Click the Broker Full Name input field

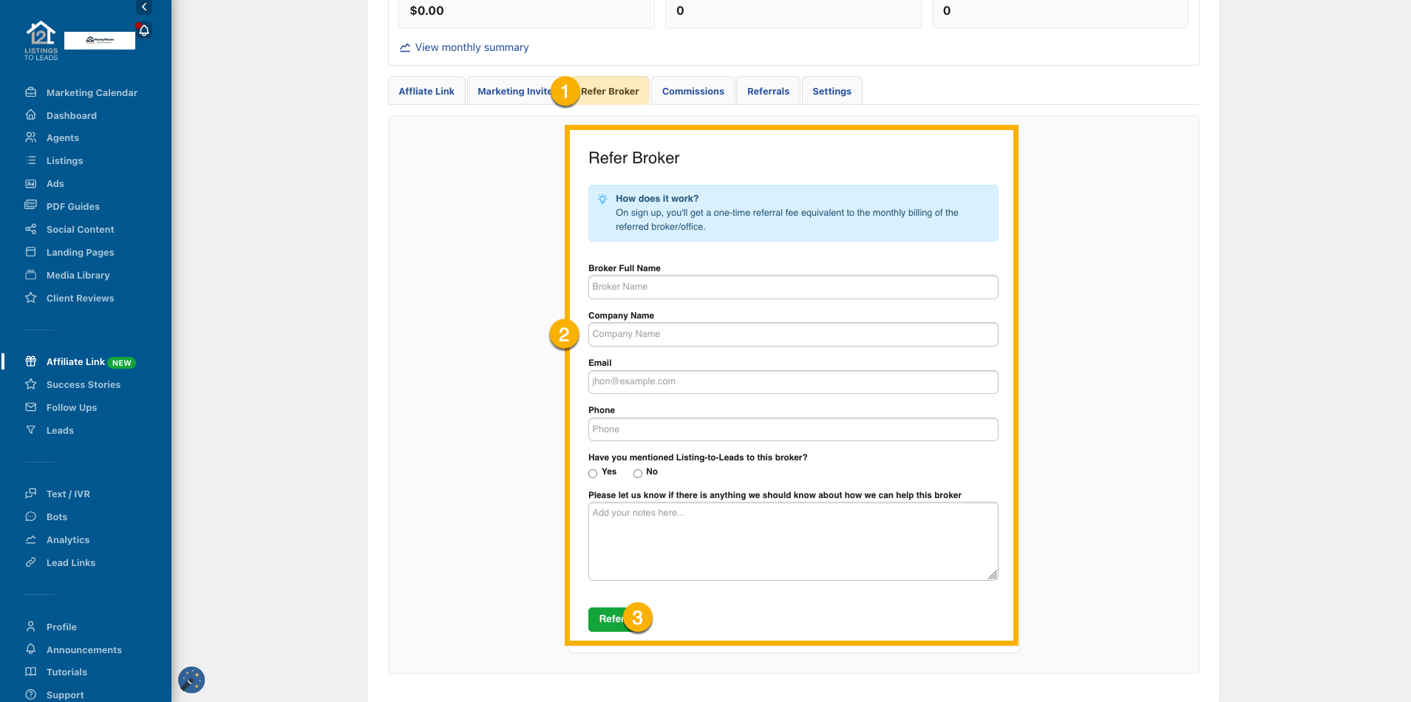(x=792, y=287)
